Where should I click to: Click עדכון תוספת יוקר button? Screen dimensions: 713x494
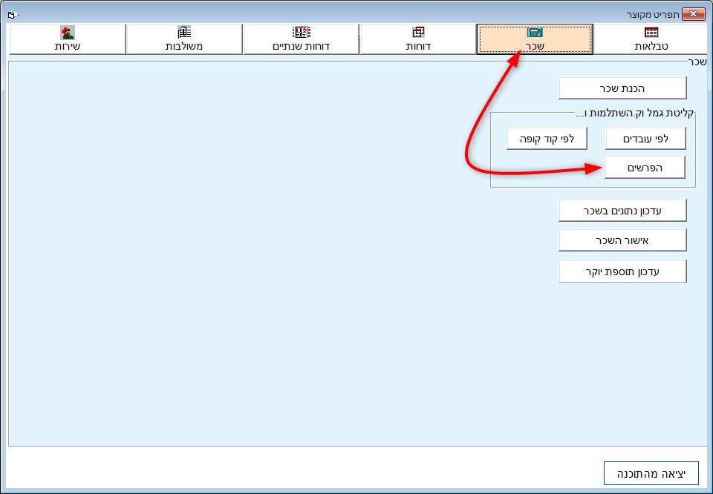(622, 271)
